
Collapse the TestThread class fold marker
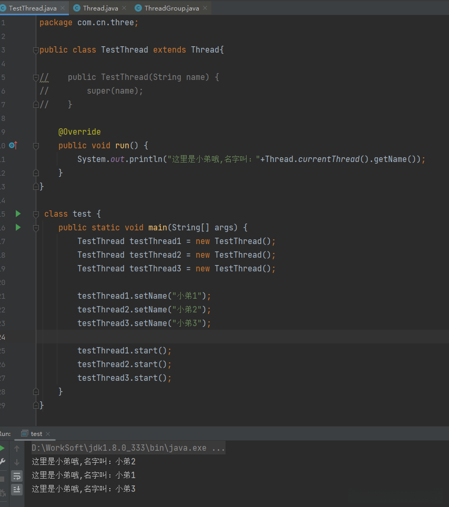tap(36, 50)
